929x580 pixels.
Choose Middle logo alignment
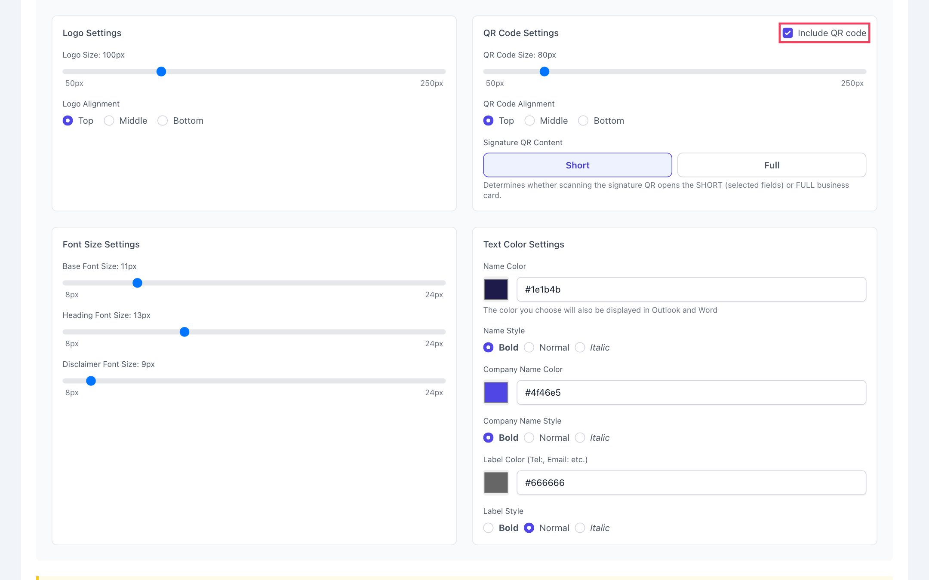[x=109, y=121]
